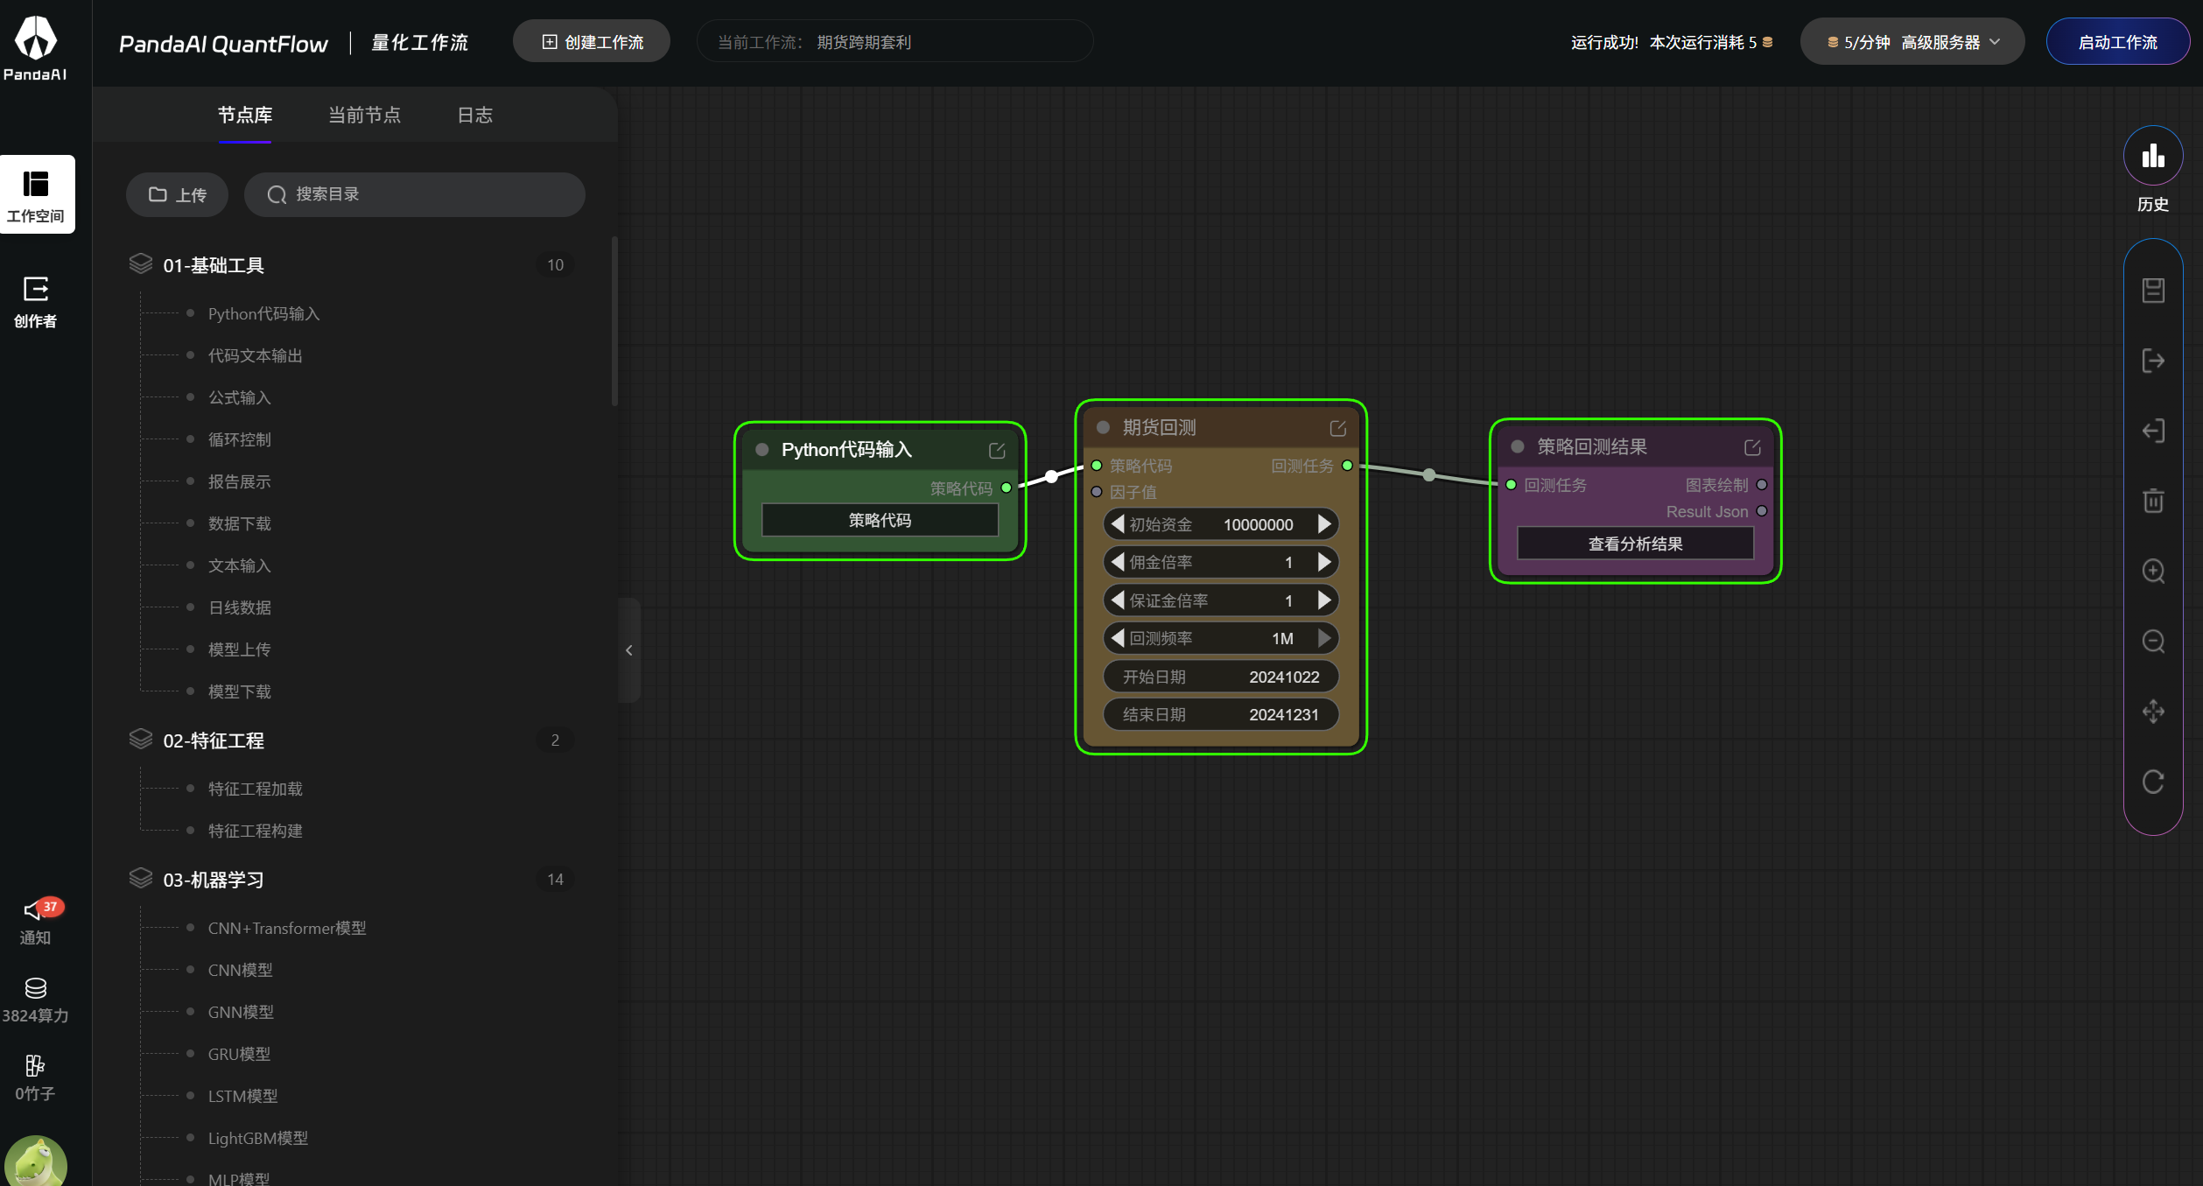The image size is (2203, 1186).
Task: Select 特征工程构建 in the node library
Action: [x=256, y=831]
